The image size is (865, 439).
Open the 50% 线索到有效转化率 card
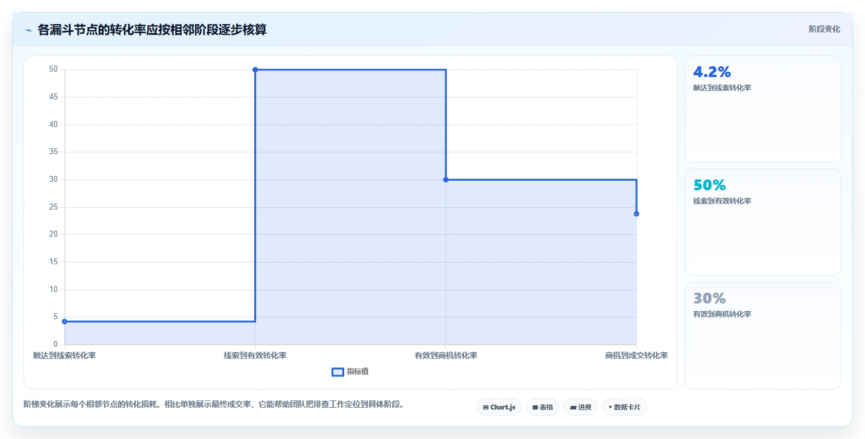763,222
